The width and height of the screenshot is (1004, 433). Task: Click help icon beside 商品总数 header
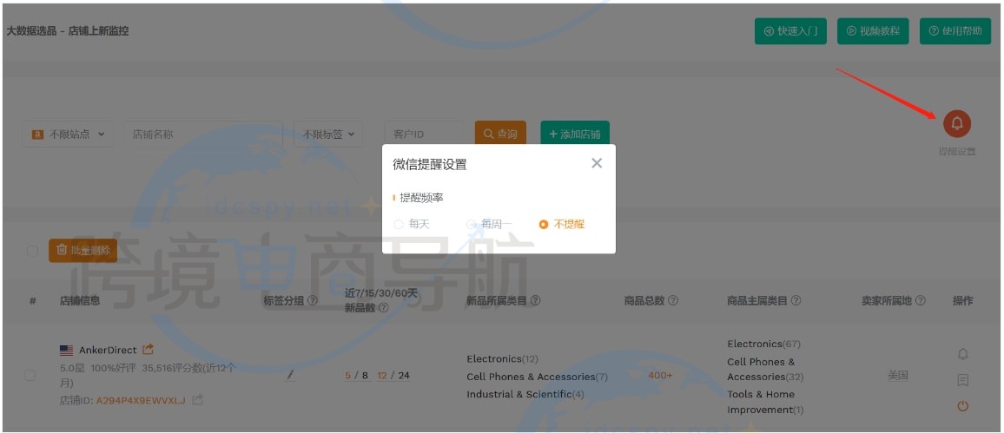pos(673,300)
